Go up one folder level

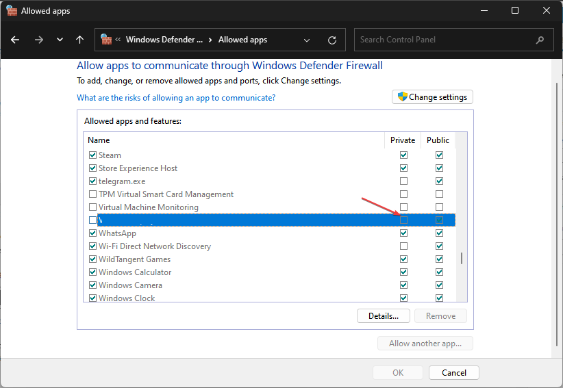[x=80, y=40]
